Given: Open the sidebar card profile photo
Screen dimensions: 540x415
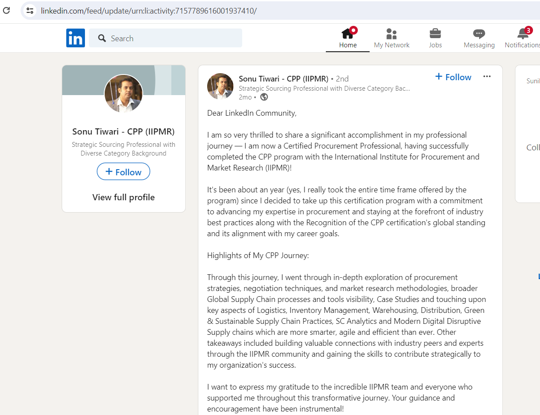Looking at the screenshot, I should 124,94.
